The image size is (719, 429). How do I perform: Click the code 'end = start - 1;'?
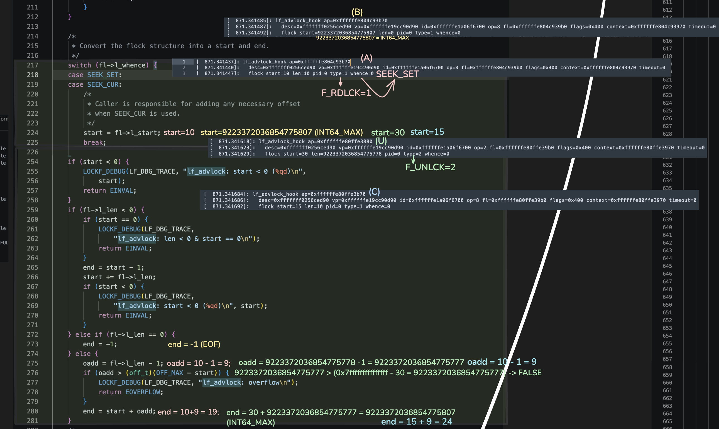113,267
